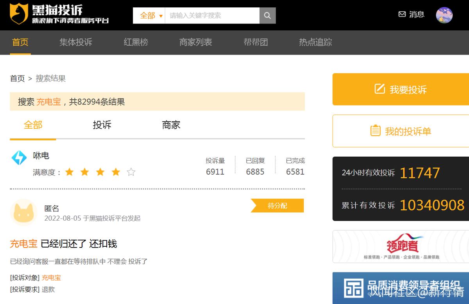Screen dimensions: 469x304
Task: Open the 品质消费领导者组织 banner
Action: [x=401, y=288]
